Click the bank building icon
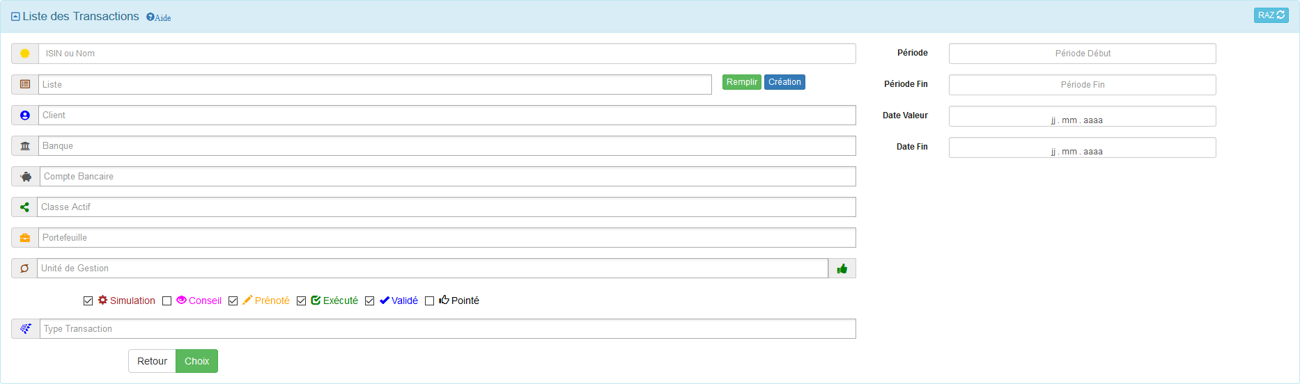 25,146
